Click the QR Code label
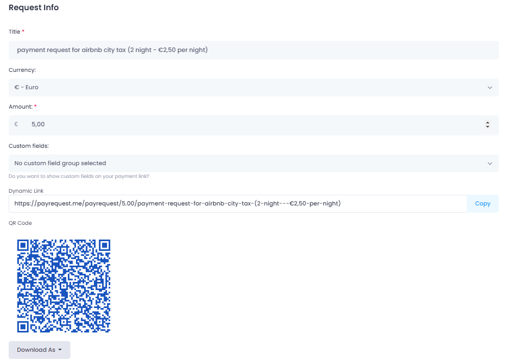The height and width of the screenshot is (363, 505). tap(20, 223)
